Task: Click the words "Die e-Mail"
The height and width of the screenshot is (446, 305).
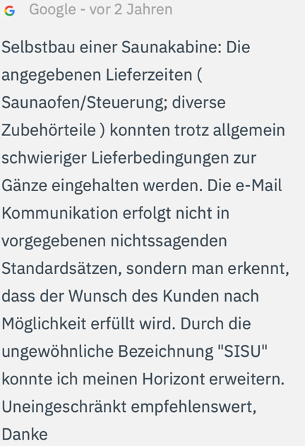Action: point(244,185)
